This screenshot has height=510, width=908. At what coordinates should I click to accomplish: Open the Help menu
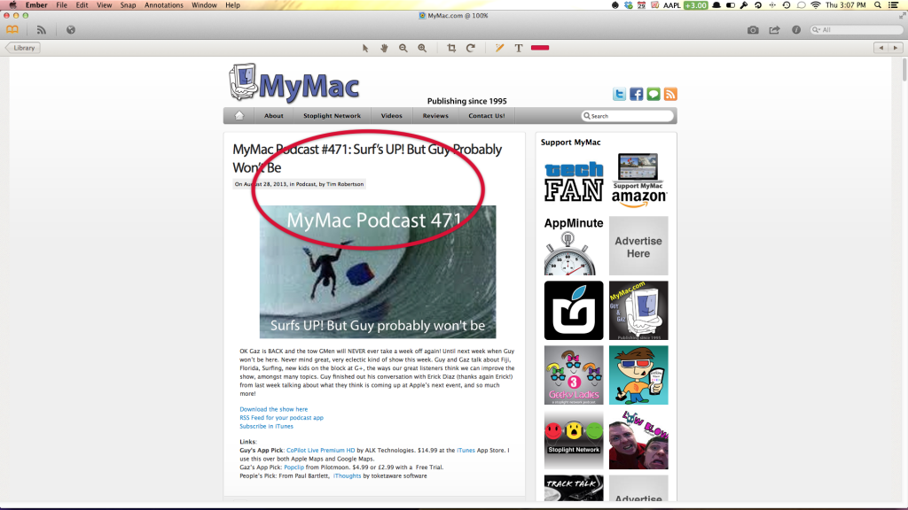(233, 5)
